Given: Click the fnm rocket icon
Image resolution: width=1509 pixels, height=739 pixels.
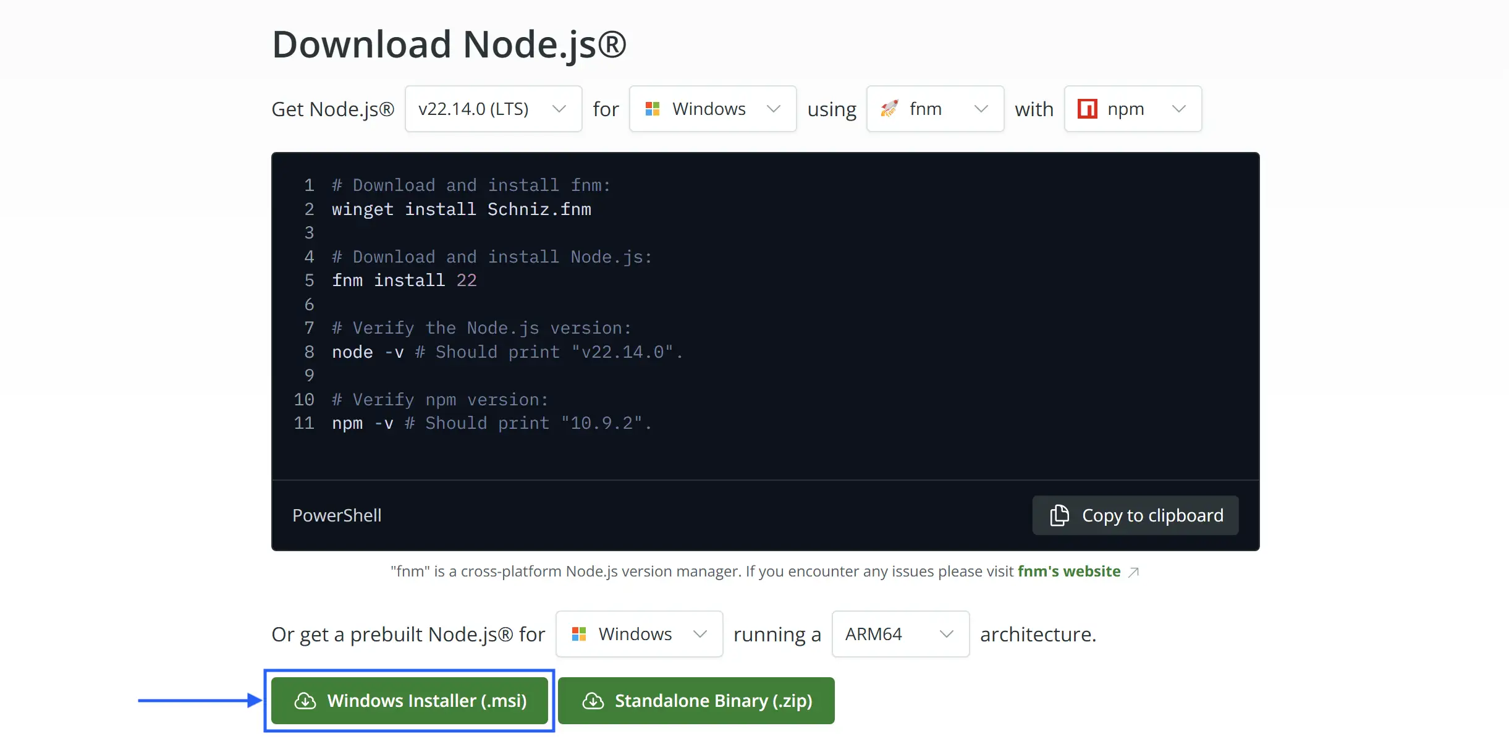Looking at the screenshot, I should pos(889,109).
